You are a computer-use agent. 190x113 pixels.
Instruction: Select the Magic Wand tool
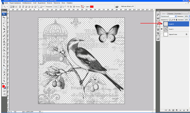(4, 26)
